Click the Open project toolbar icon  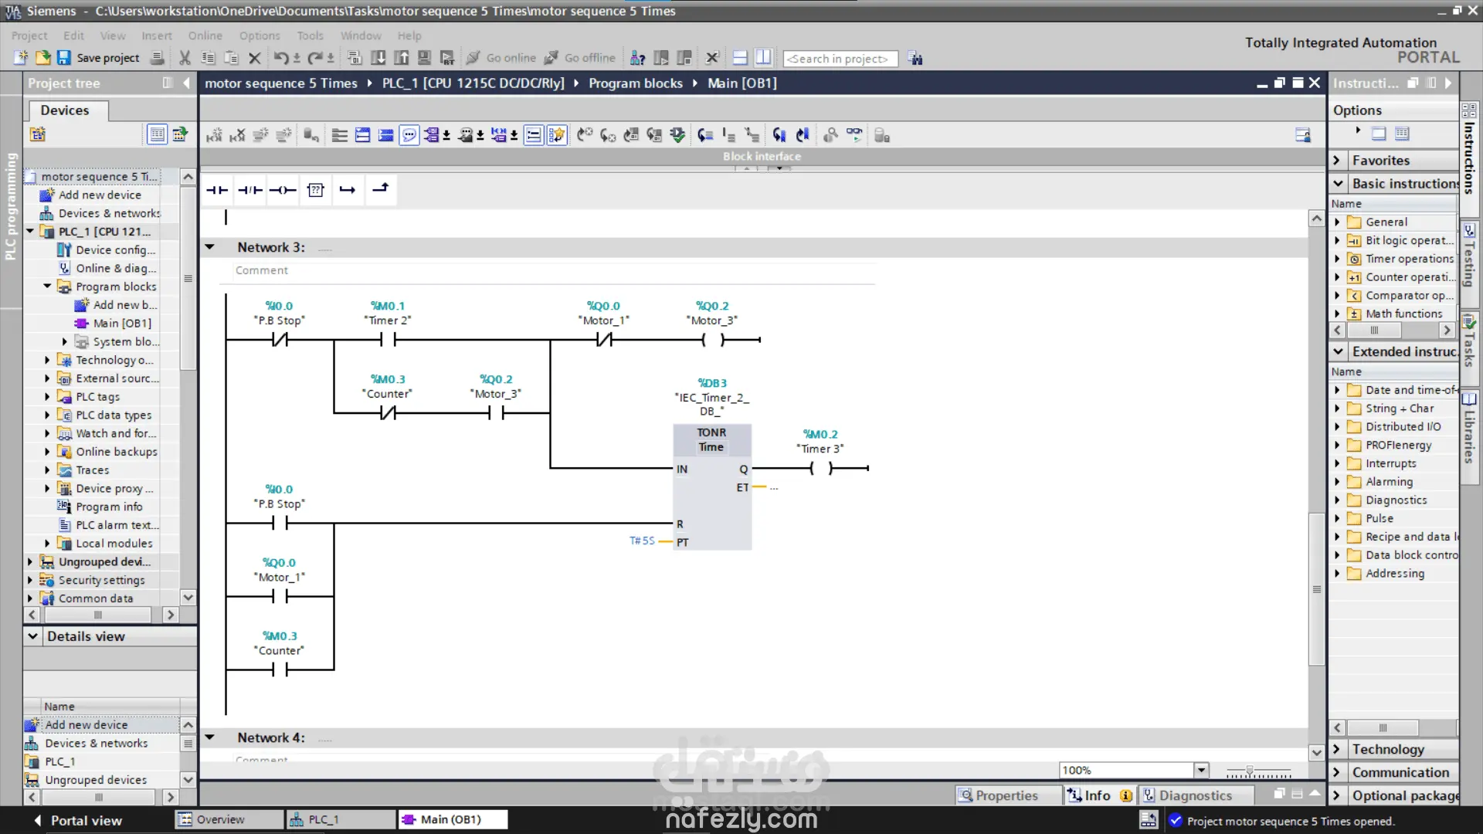(42, 58)
